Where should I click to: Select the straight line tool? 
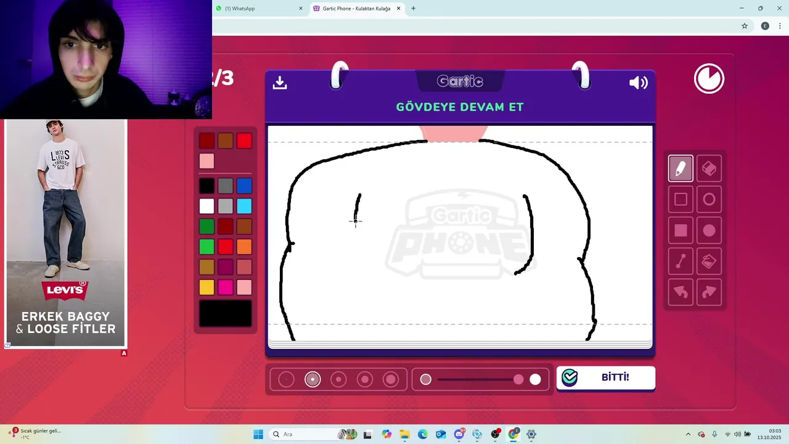681,261
